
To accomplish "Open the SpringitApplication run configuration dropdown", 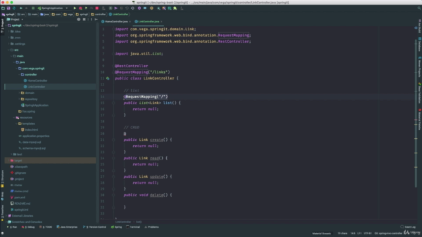I will [x=53, y=9].
